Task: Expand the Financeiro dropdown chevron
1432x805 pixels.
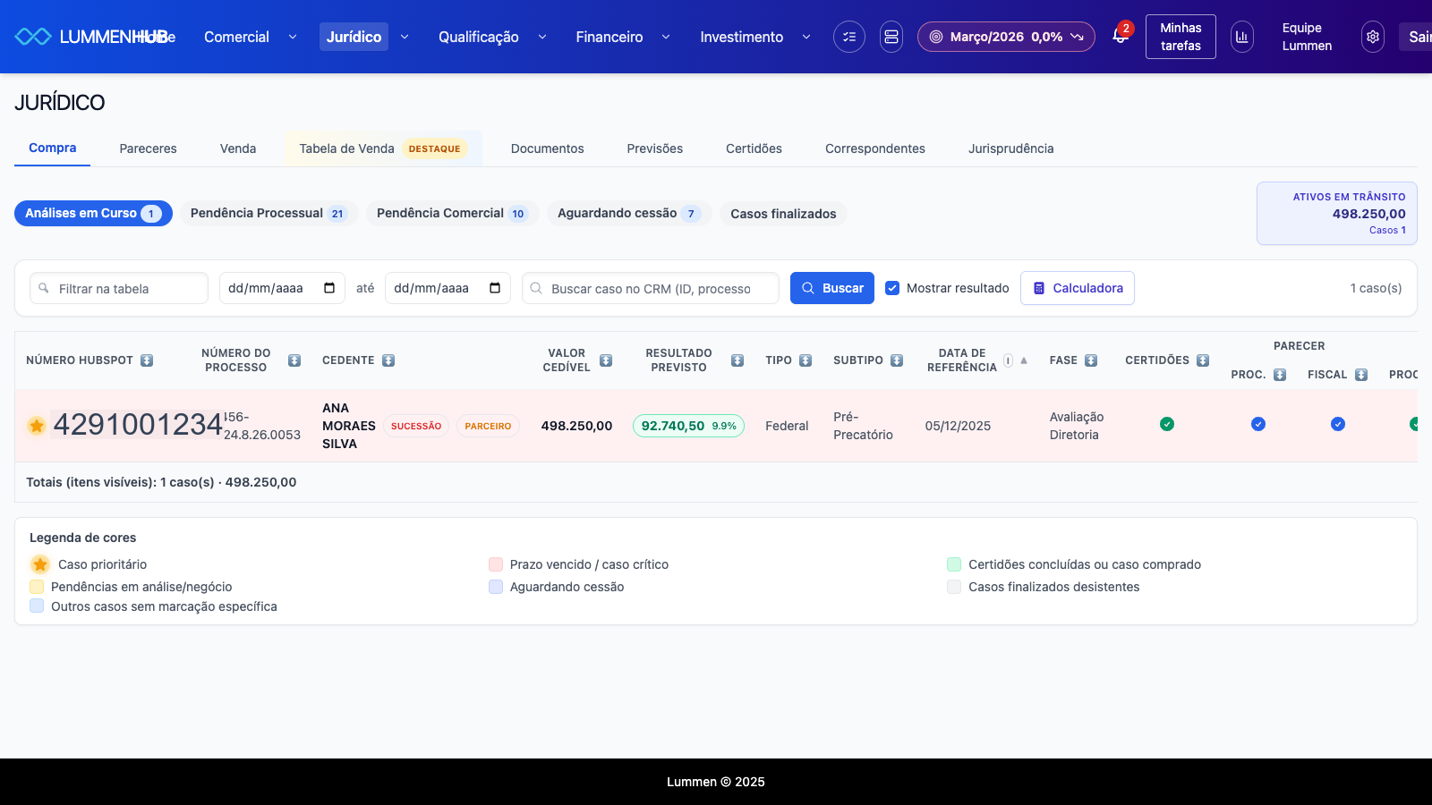Action: [x=665, y=37]
